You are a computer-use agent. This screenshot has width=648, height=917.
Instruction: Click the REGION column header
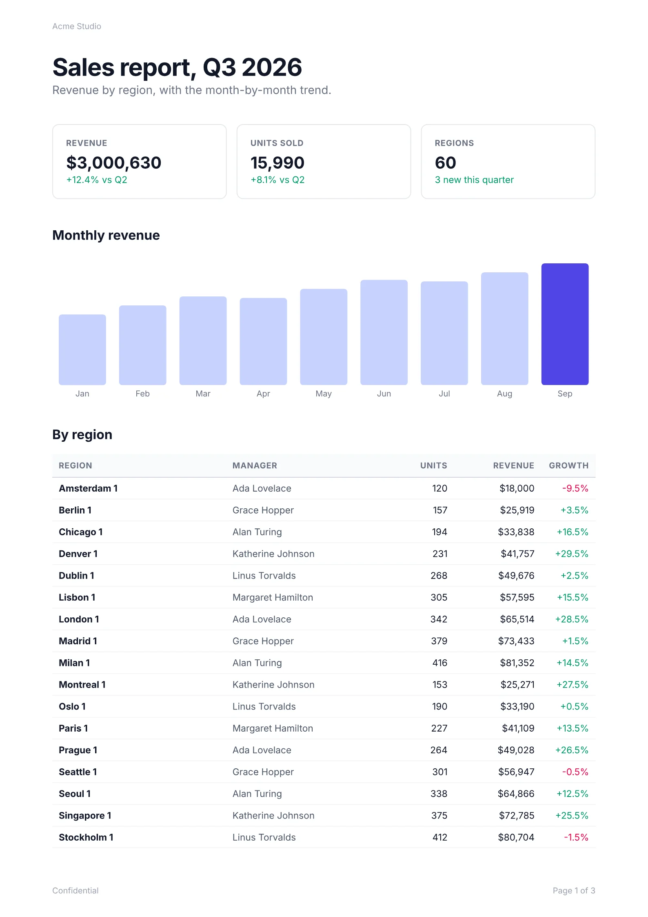75,465
